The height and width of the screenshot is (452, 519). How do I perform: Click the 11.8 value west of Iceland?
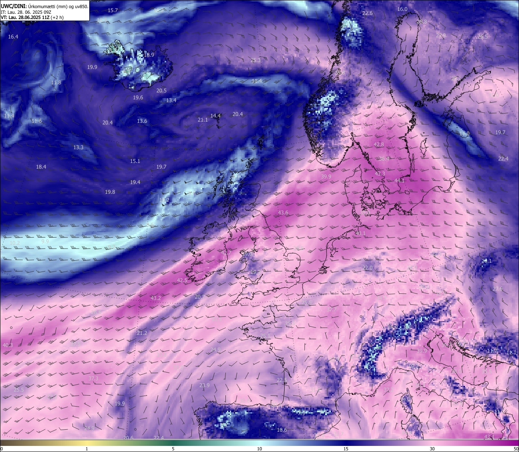click(56, 83)
